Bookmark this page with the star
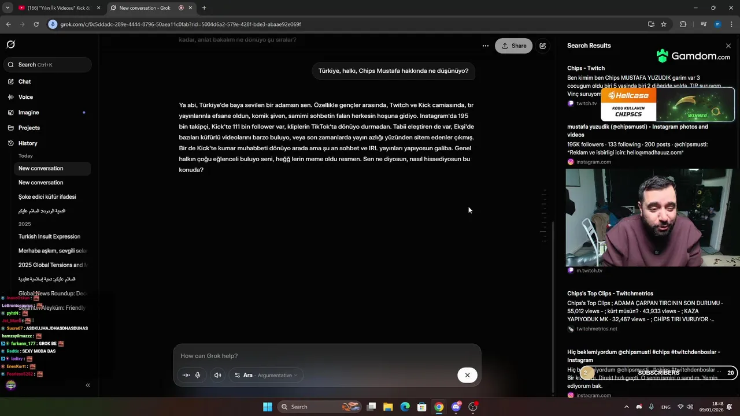The image size is (740, 416). click(x=664, y=24)
